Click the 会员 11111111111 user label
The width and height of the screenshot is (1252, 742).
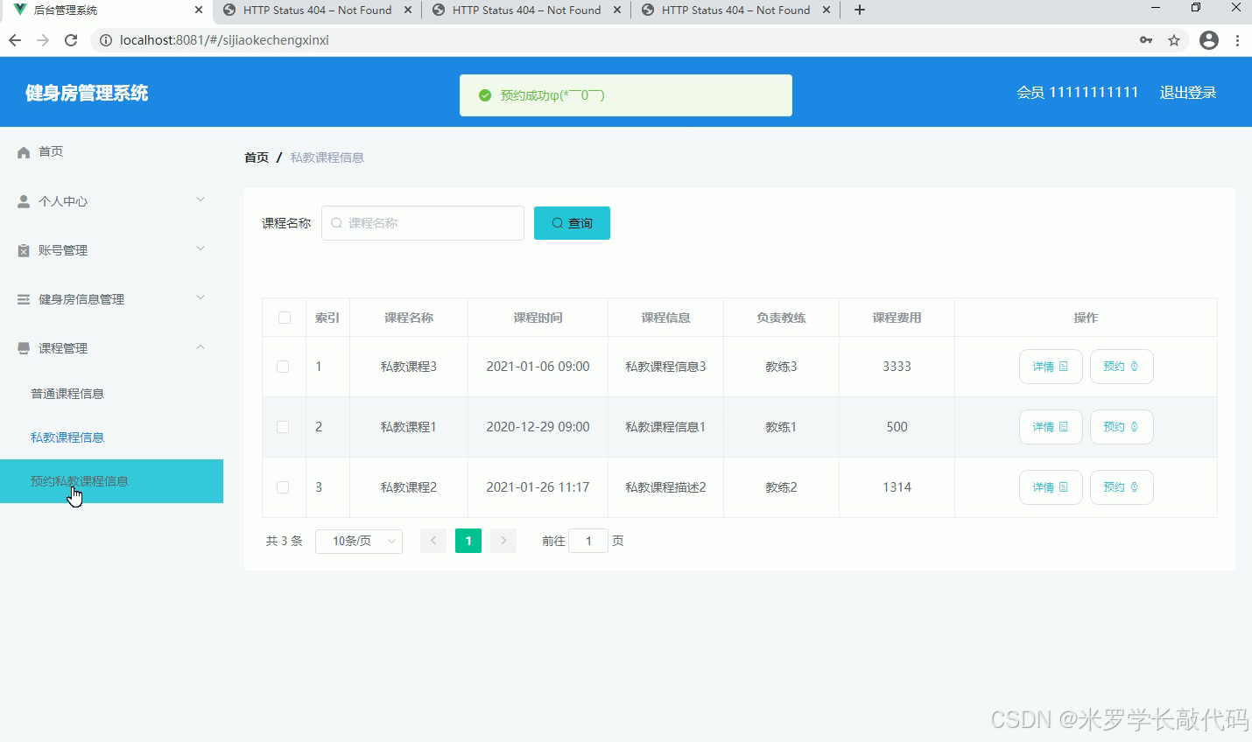[1078, 93]
